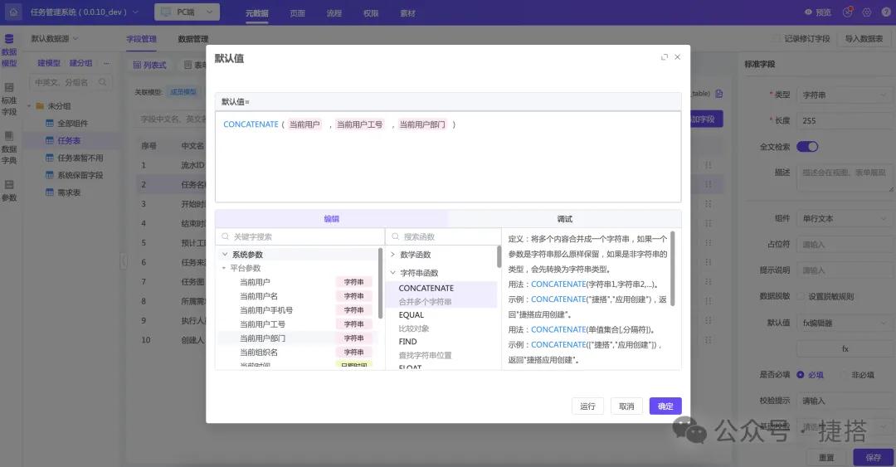Click the home icon in top bar

pos(12,12)
